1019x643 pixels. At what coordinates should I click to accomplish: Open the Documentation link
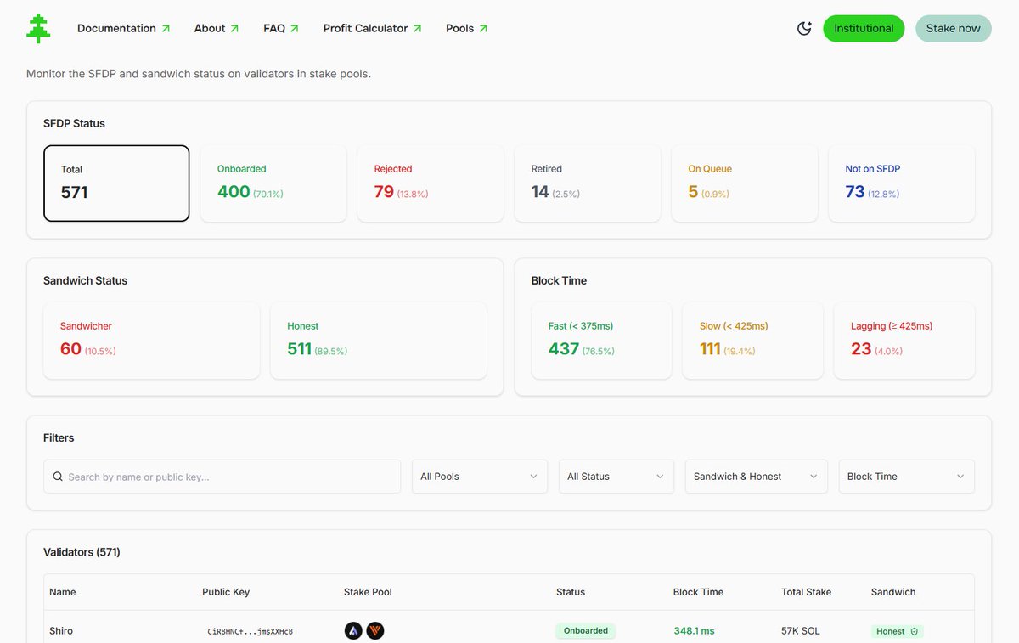tap(123, 28)
